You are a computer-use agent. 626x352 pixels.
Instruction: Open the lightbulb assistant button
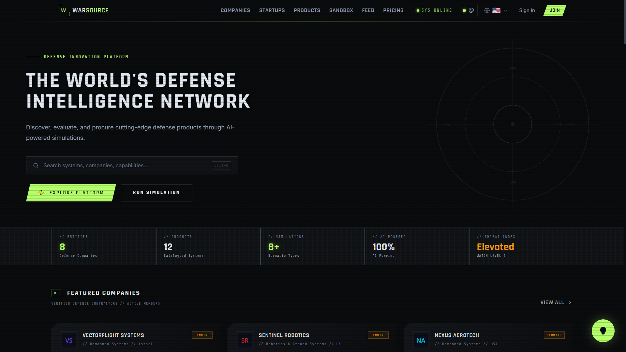point(603,330)
